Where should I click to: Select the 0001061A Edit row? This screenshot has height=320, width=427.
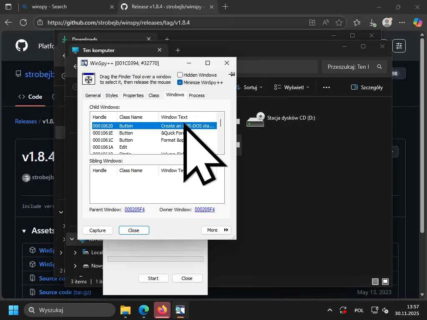pyautogui.click(x=154, y=147)
